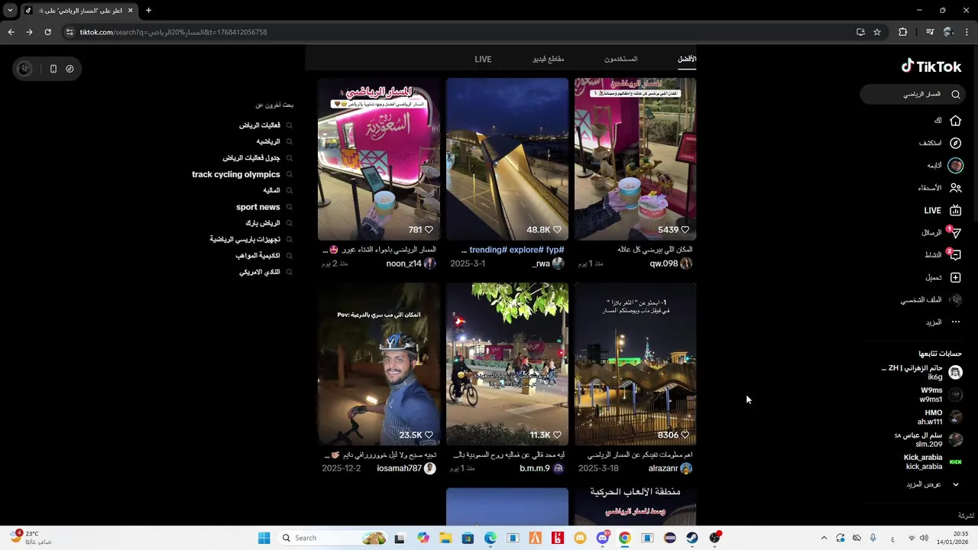Open followed account HMO ah.w111
This screenshot has height=550, width=978.
939,417
